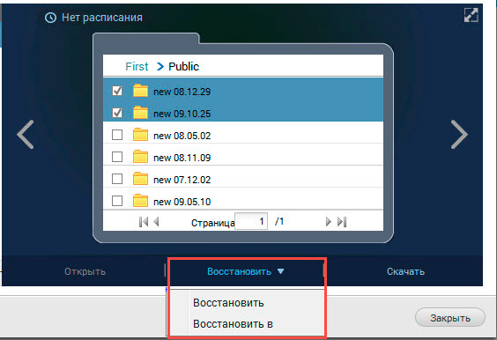Check the new 08.11.09 checkbox
The height and width of the screenshot is (340, 497).
tap(117, 157)
